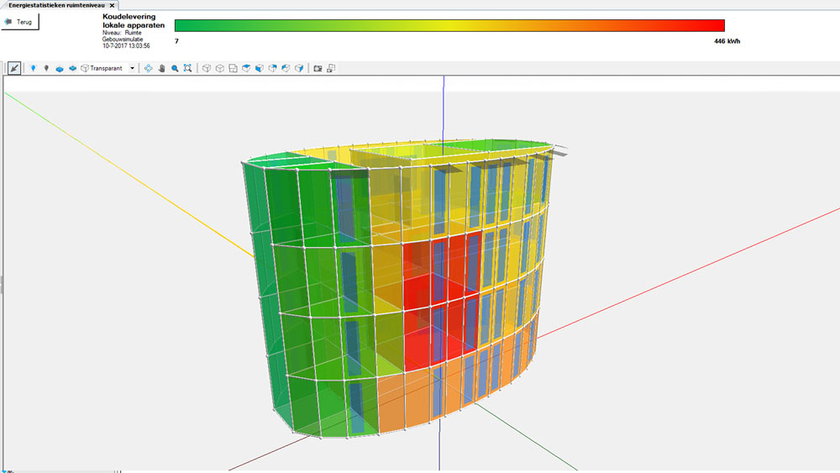The image size is (840, 473).
Task: Select the Energiestatistieken ruimteniveau tab
Action: click(x=55, y=5)
